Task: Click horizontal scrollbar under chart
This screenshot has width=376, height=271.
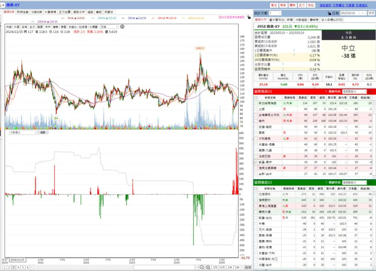Action: pos(164,267)
